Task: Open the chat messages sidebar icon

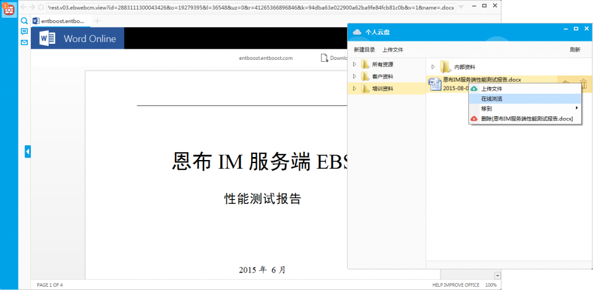Action: [x=24, y=31]
